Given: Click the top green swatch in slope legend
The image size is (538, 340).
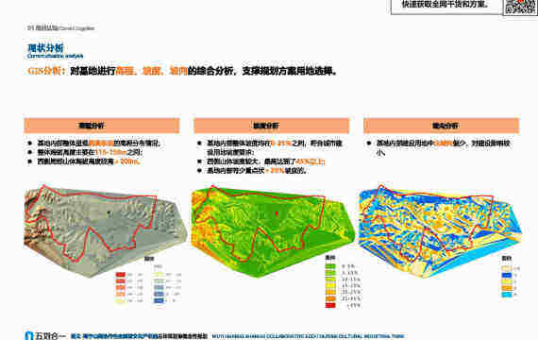Looking at the screenshot, I should tap(330, 266).
